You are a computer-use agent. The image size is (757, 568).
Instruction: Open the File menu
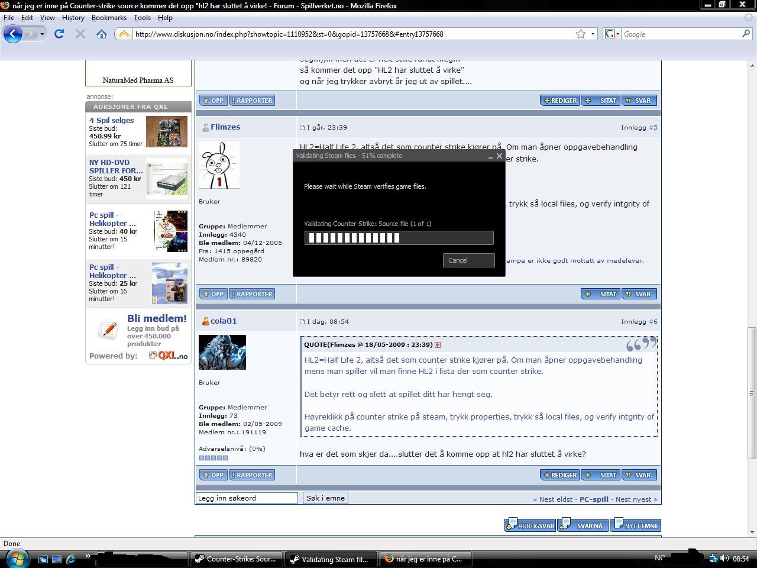click(9, 18)
